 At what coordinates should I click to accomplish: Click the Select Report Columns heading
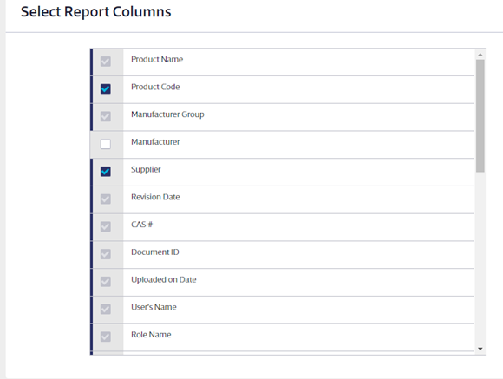pyautogui.click(x=96, y=12)
